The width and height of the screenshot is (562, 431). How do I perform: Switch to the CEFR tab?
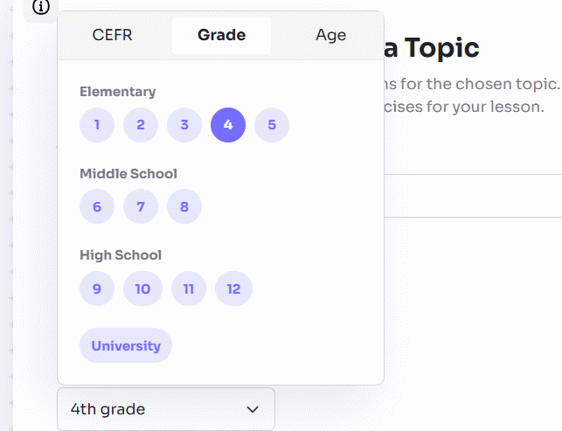click(x=113, y=35)
